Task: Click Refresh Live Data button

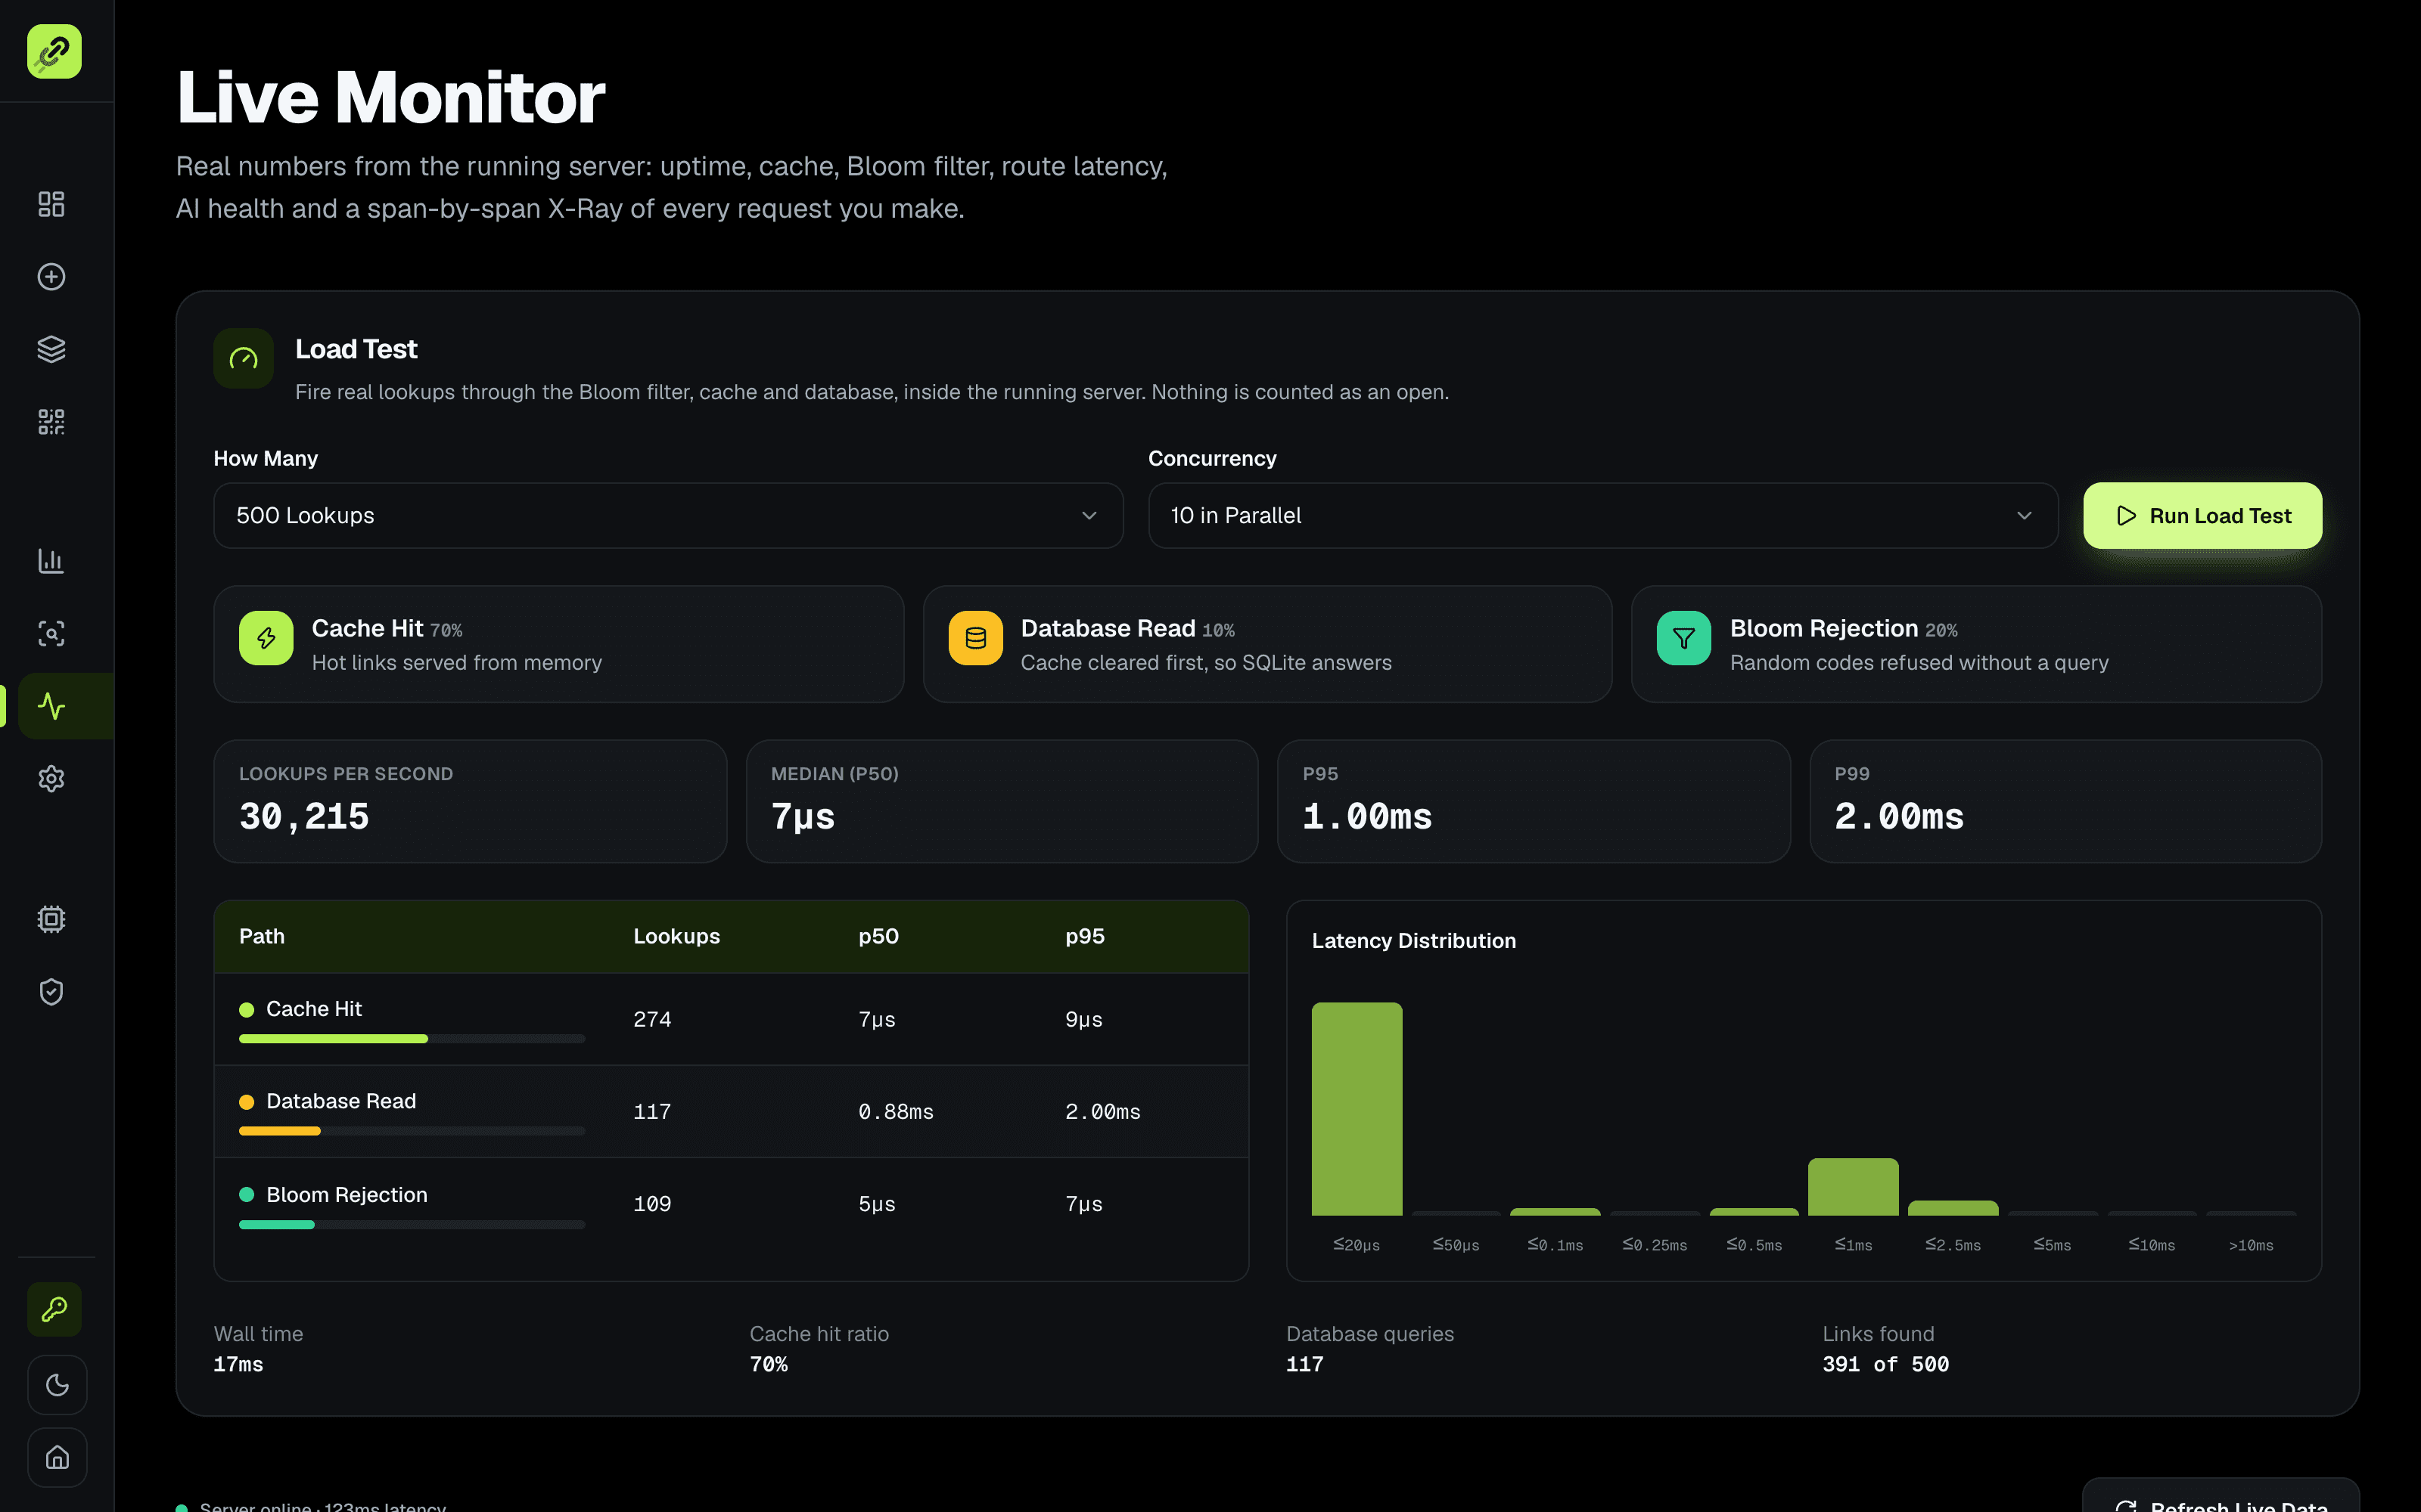Action: (x=2221, y=1497)
